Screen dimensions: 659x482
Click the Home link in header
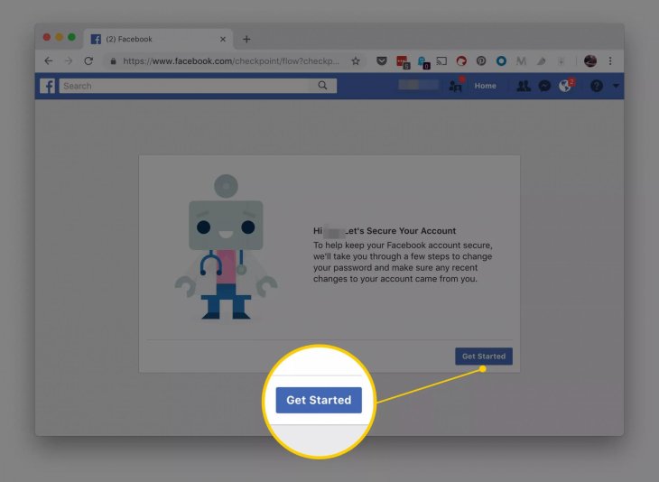tap(485, 86)
